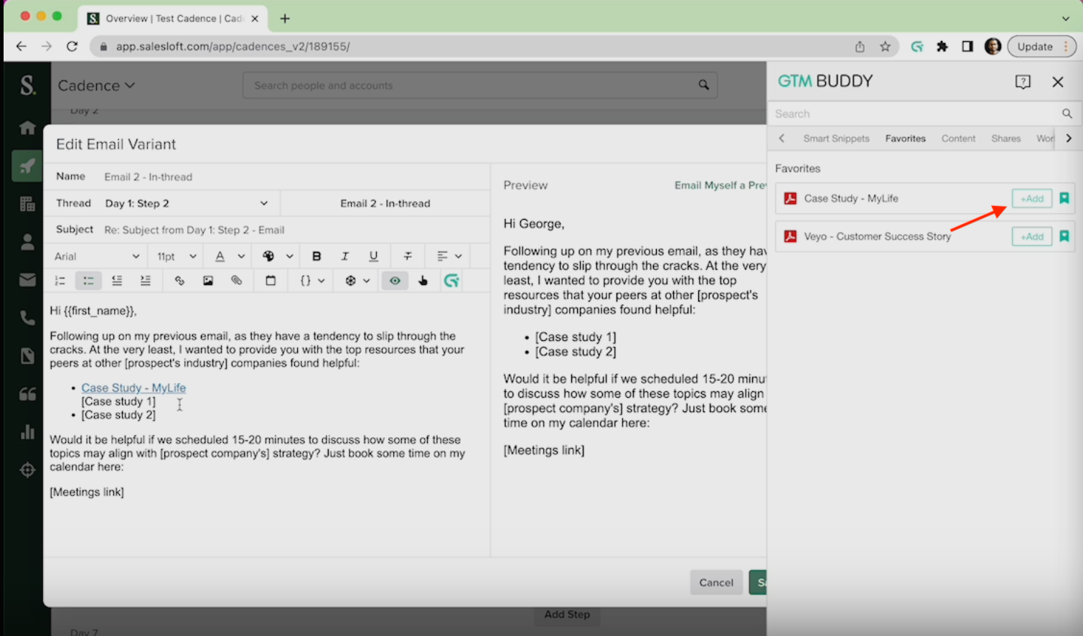Image resolution: width=1083 pixels, height=636 pixels.
Task: Apply bold formatting in email editor
Action: tap(317, 256)
